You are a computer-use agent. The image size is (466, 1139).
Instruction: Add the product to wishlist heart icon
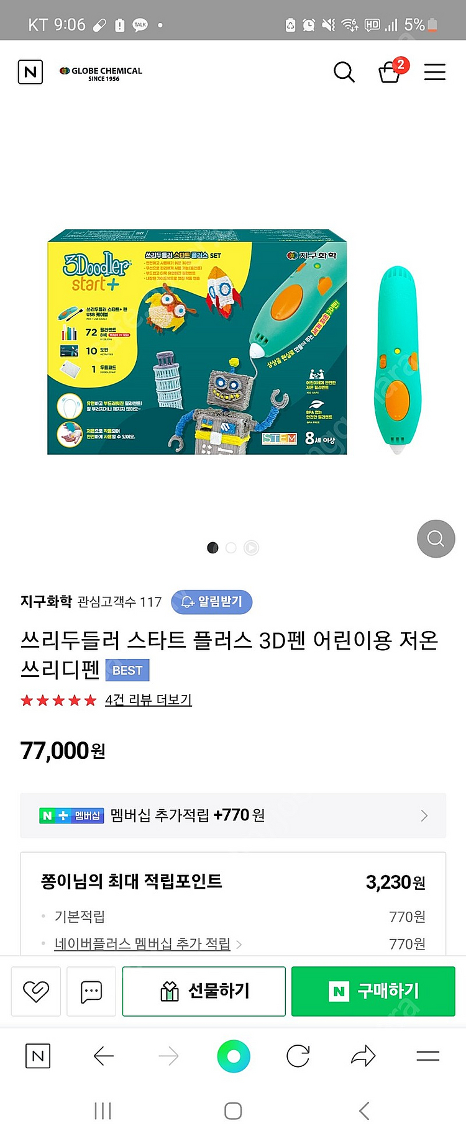36,991
